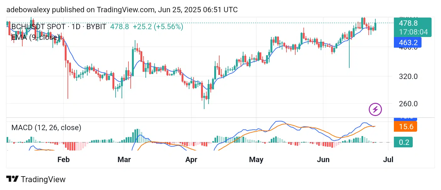The height and width of the screenshot is (190, 441).
Task: Click the green 0.2 histogram value tag
Action: pyautogui.click(x=404, y=142)
